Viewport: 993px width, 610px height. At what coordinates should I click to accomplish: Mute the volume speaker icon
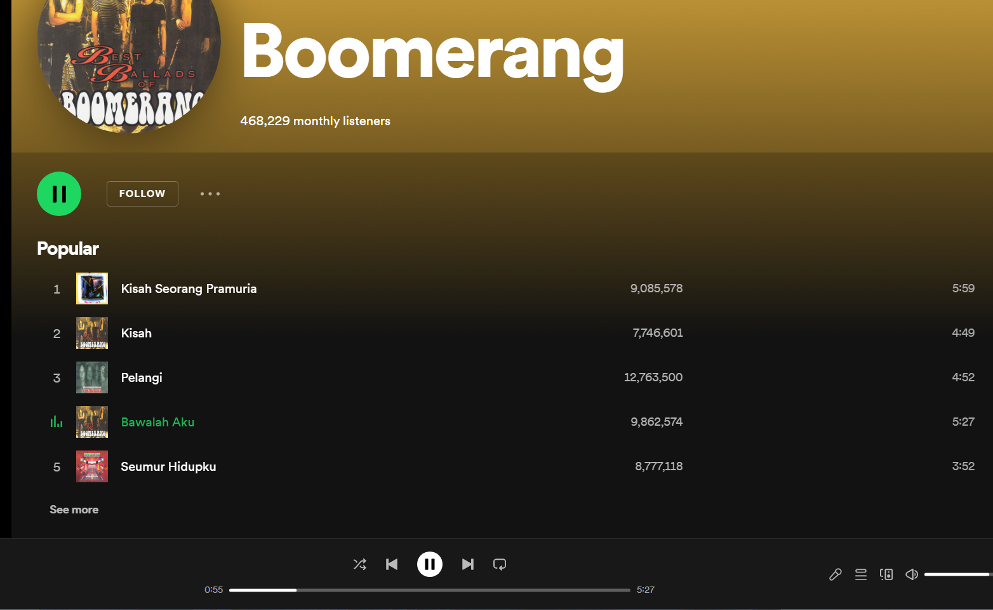tap(912, 574)
